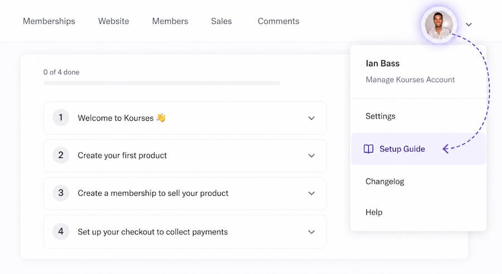Viewport: 502px width, 274px height.
Task: Expand the Create a membership step
Action: point(311,193)
